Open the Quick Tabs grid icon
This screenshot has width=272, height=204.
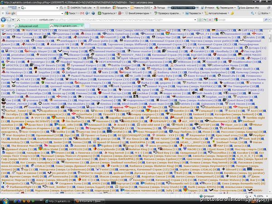pos(9,26)
